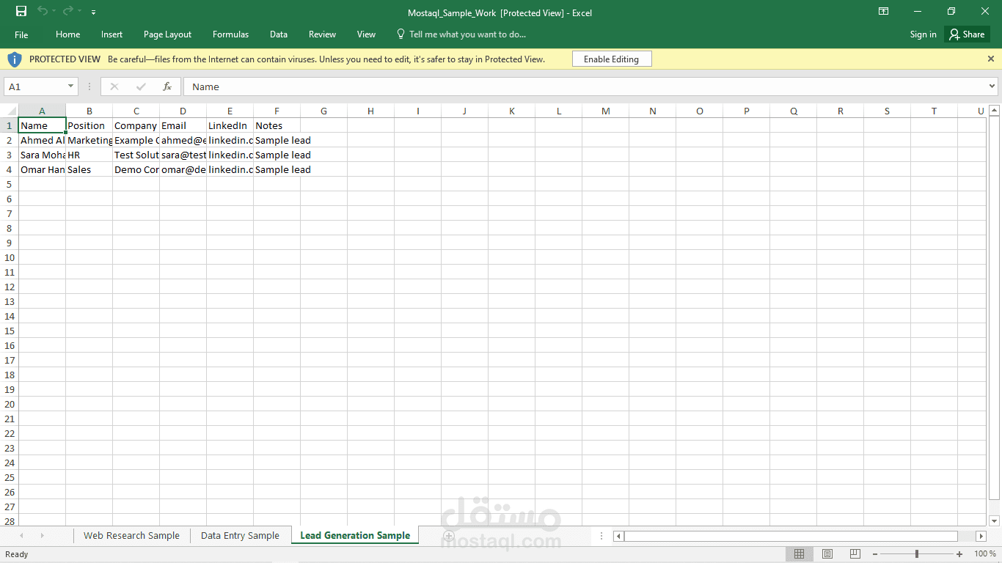This screenshot has width=1002, height=563.
Task: Click the Sales cell
Action: [x=89, y=169]
